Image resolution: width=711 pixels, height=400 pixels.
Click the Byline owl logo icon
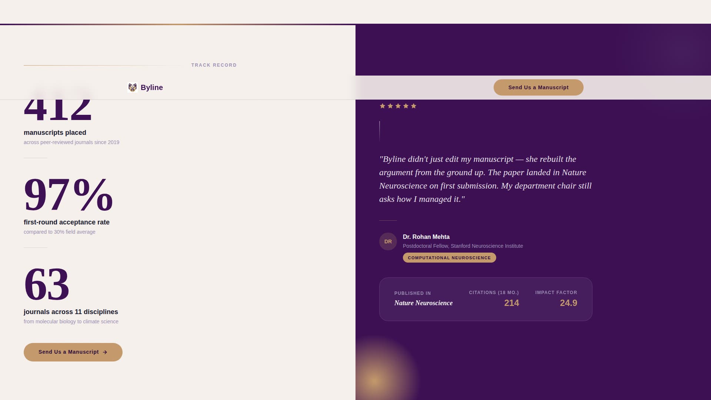133,87
